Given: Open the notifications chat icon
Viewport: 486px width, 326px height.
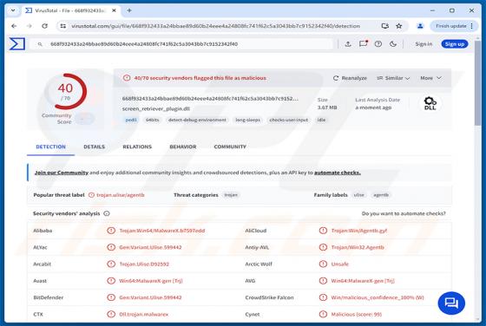Looking at the screenshot, I should coord(364,44).
